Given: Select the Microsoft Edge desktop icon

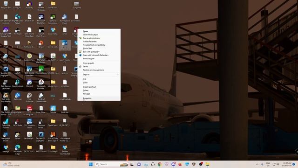Looking at the screenshot, I should point(18,150).
